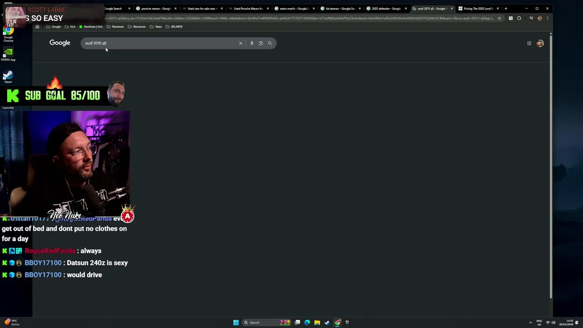The height and width of the screenshot is (328, 583).
Task: Open the BELABOX bookmarks folder
Action: pos(174,26)
